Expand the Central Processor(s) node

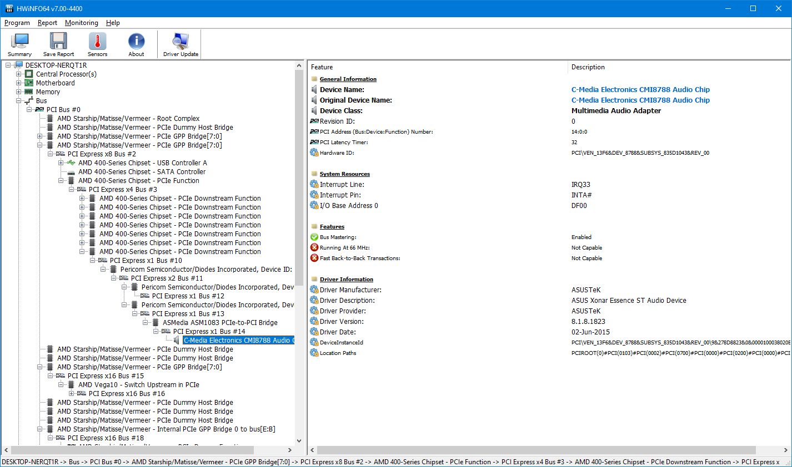pos(19,74)
